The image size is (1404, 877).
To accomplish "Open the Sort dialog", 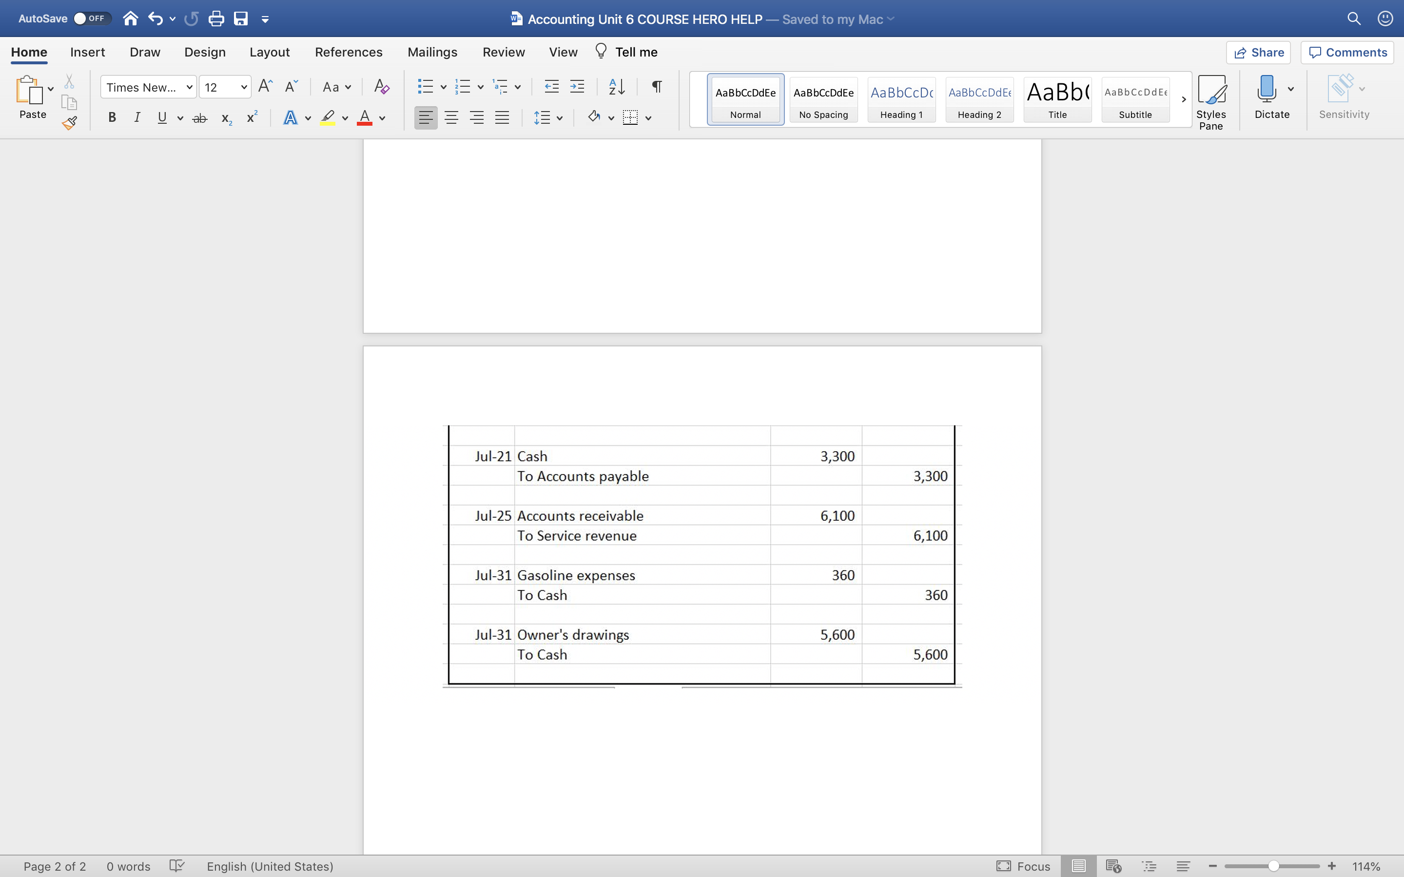I will [616, 86].
